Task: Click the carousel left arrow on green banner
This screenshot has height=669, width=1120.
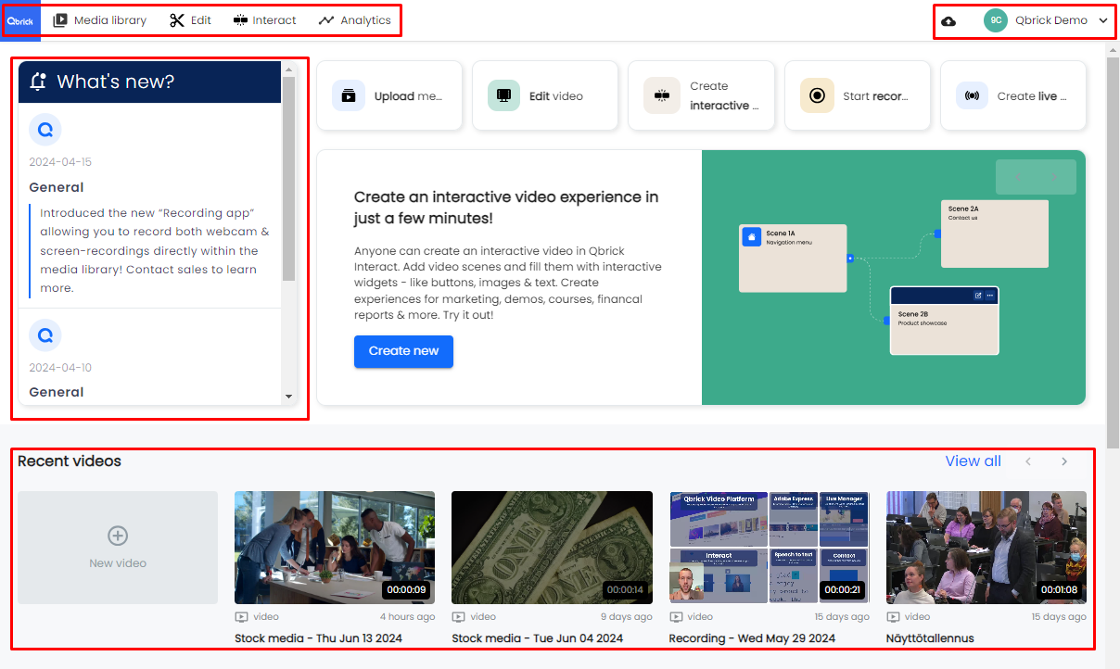Action: pos(1017,177)
